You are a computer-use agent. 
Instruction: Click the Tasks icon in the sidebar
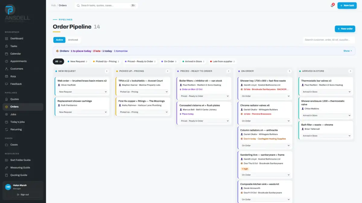point(7,46)
